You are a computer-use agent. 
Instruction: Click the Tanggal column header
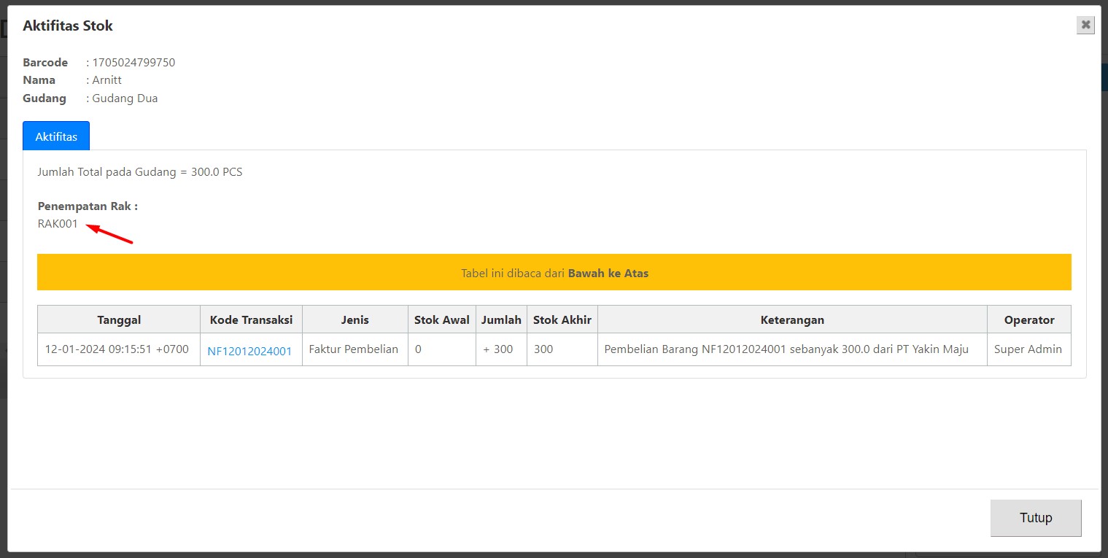119,319
